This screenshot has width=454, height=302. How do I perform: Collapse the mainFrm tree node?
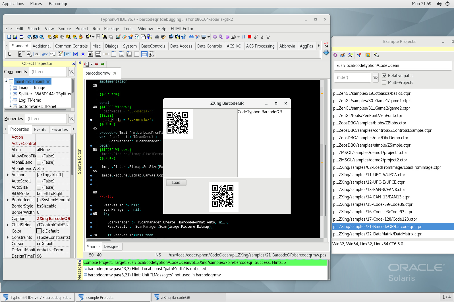(x=6, y=81)
